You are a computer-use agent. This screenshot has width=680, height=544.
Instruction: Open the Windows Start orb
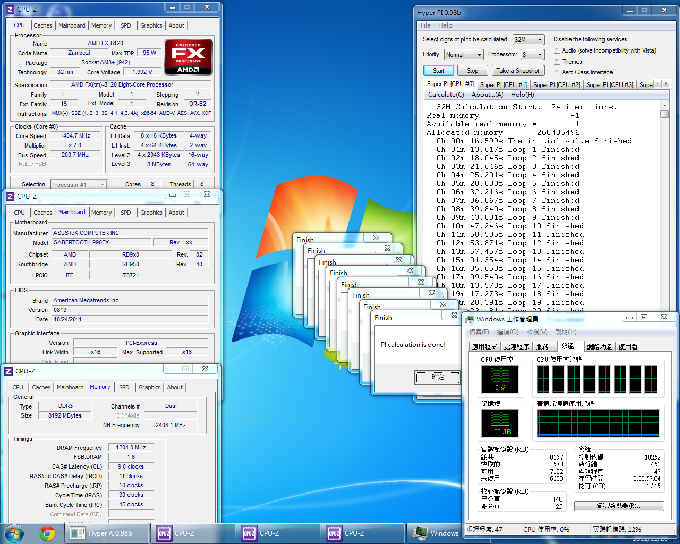pos(14,533)
